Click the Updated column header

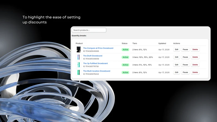pyautogui.click(x=162, y=43)
